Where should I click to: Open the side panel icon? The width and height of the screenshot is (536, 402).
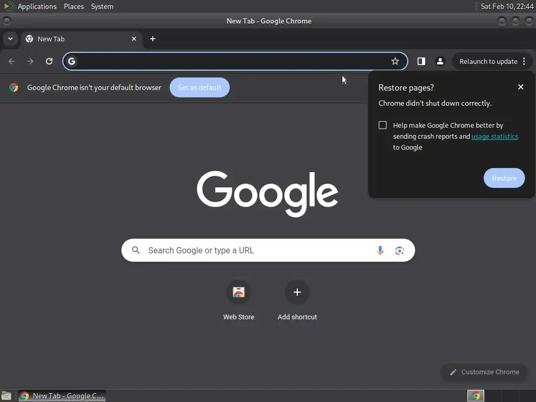(x=421, y=61)
